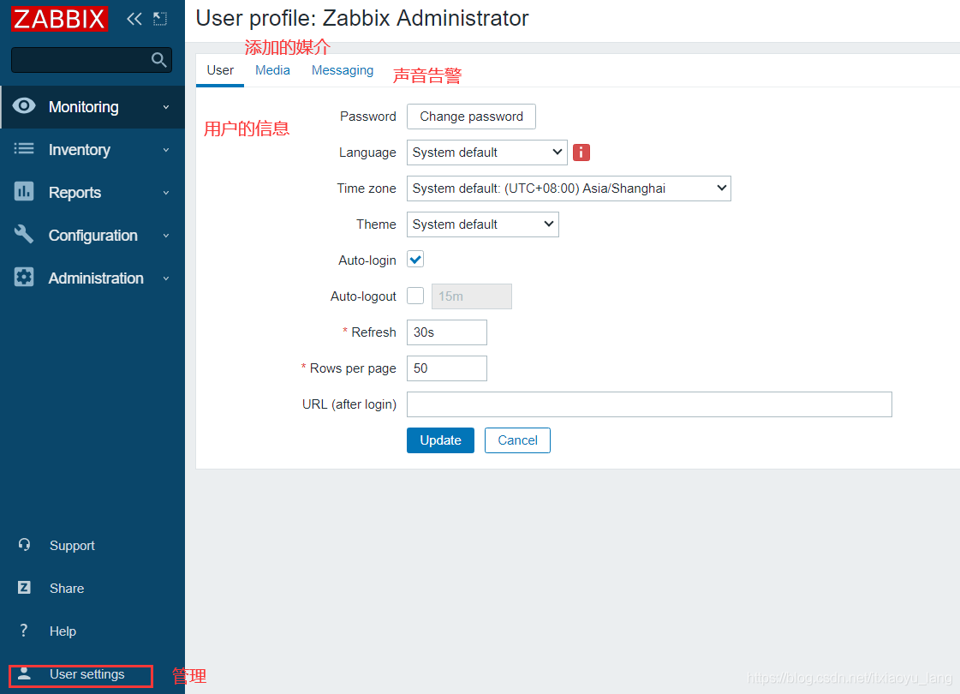Click the Reports bar chart icon
Image resolution: width=960 pixels, height=694 pixels.
[24, 192]
